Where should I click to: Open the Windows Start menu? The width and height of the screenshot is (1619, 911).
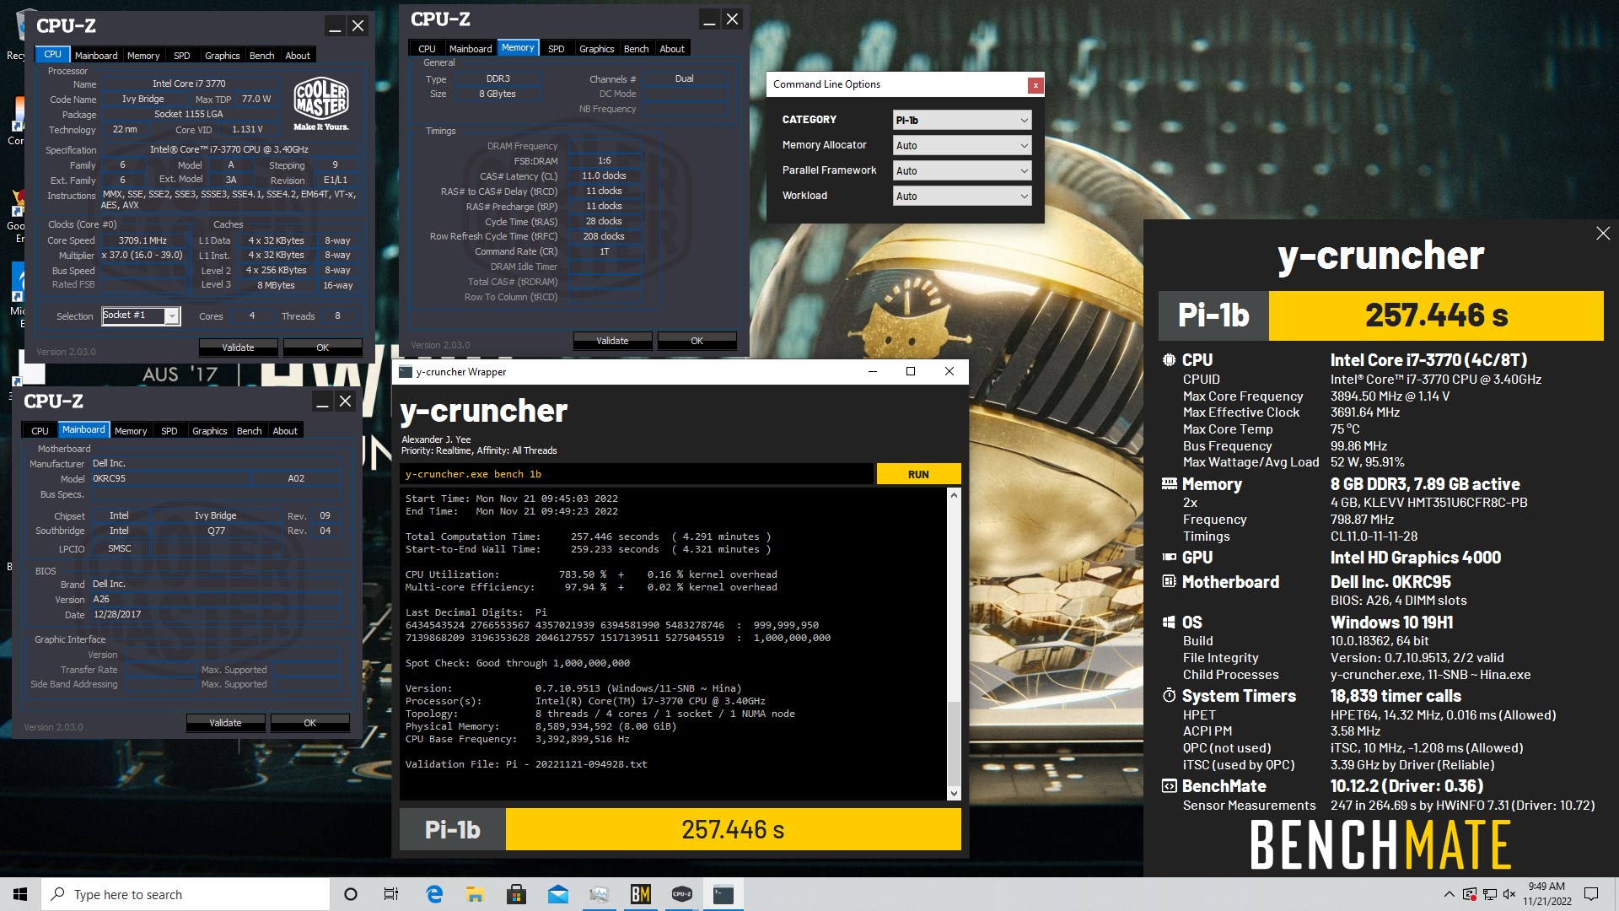[x=20, y=894]
